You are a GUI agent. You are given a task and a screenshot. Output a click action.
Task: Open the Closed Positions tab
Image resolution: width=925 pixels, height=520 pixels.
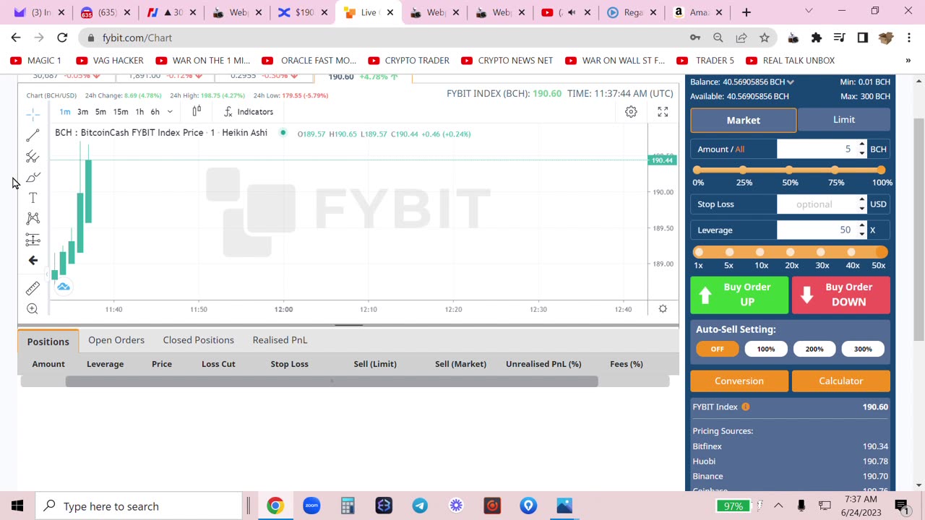pyautogui.click(x=198, y=340)
